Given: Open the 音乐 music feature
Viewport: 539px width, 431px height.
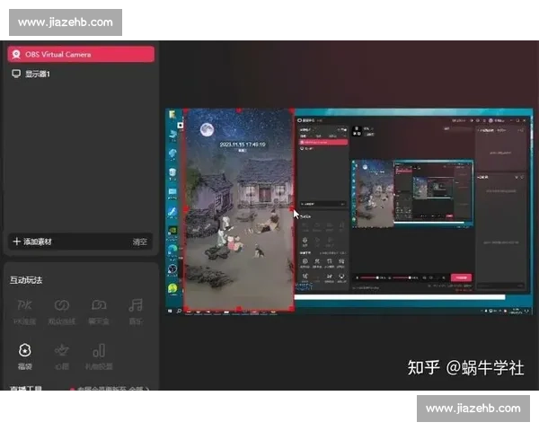Looking at the screenshot, I should (136, 312).
